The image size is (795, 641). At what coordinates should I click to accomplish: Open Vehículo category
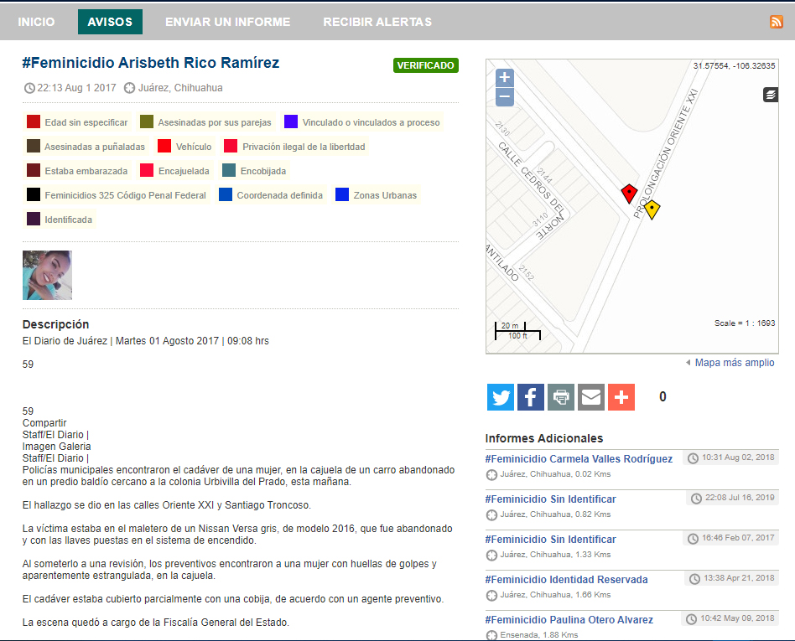(x=184, y=147)
